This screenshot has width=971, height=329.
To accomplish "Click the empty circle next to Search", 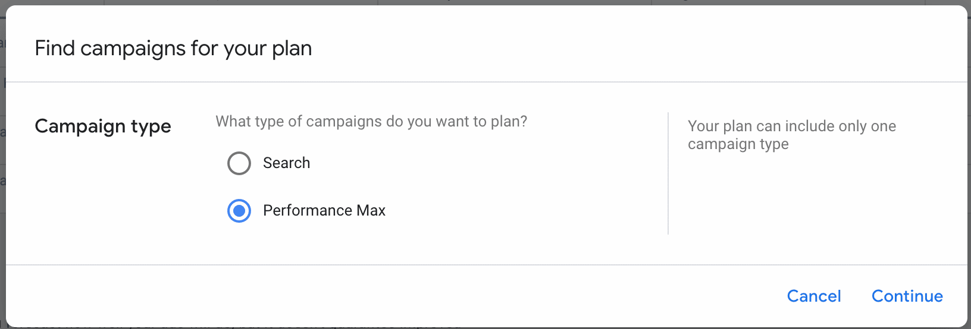I will tap(239, 163).
